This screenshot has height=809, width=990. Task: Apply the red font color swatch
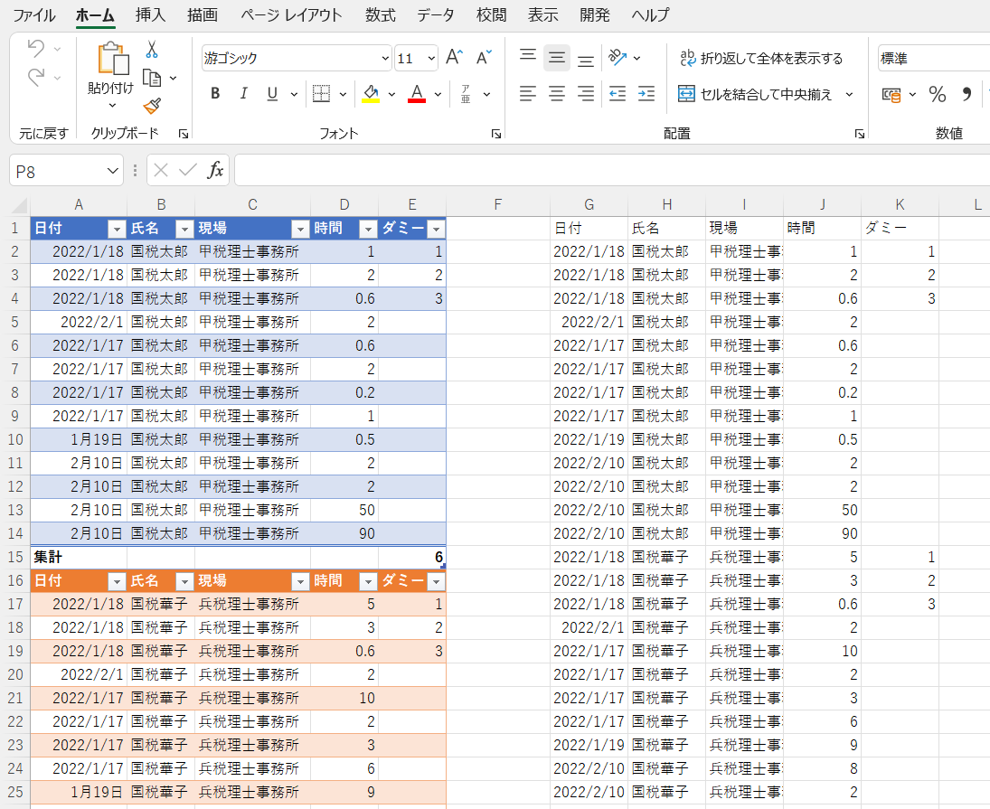coord(416,93)
